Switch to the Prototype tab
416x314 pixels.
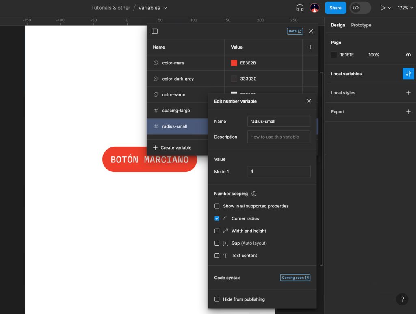361,25
